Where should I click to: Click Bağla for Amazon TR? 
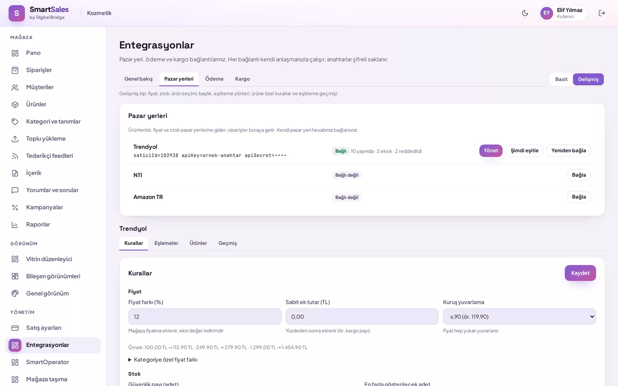[x=579, y=197]
